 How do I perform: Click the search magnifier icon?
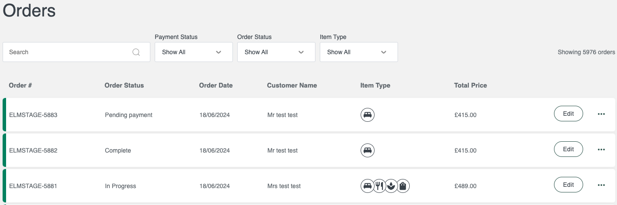click(136, 52)
